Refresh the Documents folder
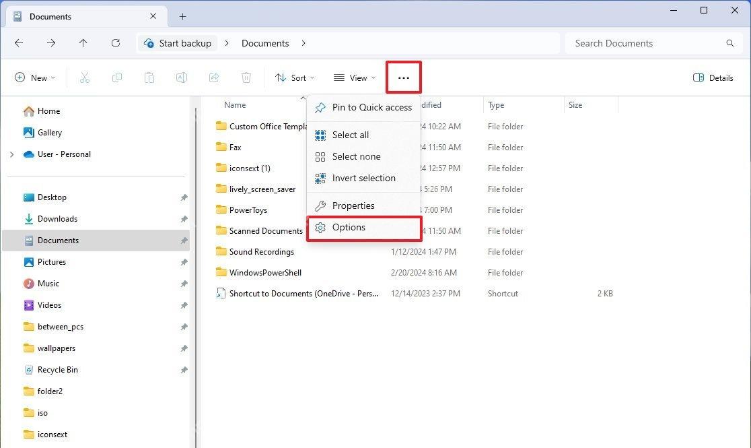 pyautogui.click(x=116, y=43)
